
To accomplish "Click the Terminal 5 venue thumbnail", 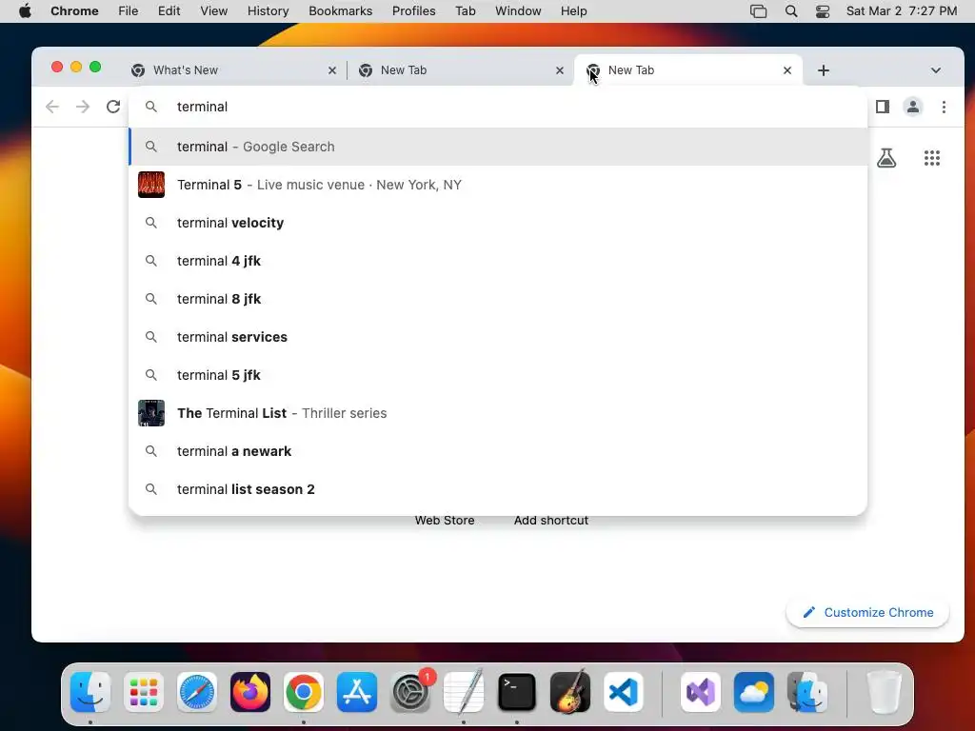I will pyautogui.click(x=151, y=185).
